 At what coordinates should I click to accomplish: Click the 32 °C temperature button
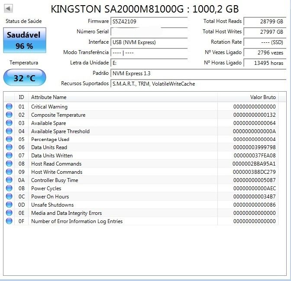[x=25, y=78]
